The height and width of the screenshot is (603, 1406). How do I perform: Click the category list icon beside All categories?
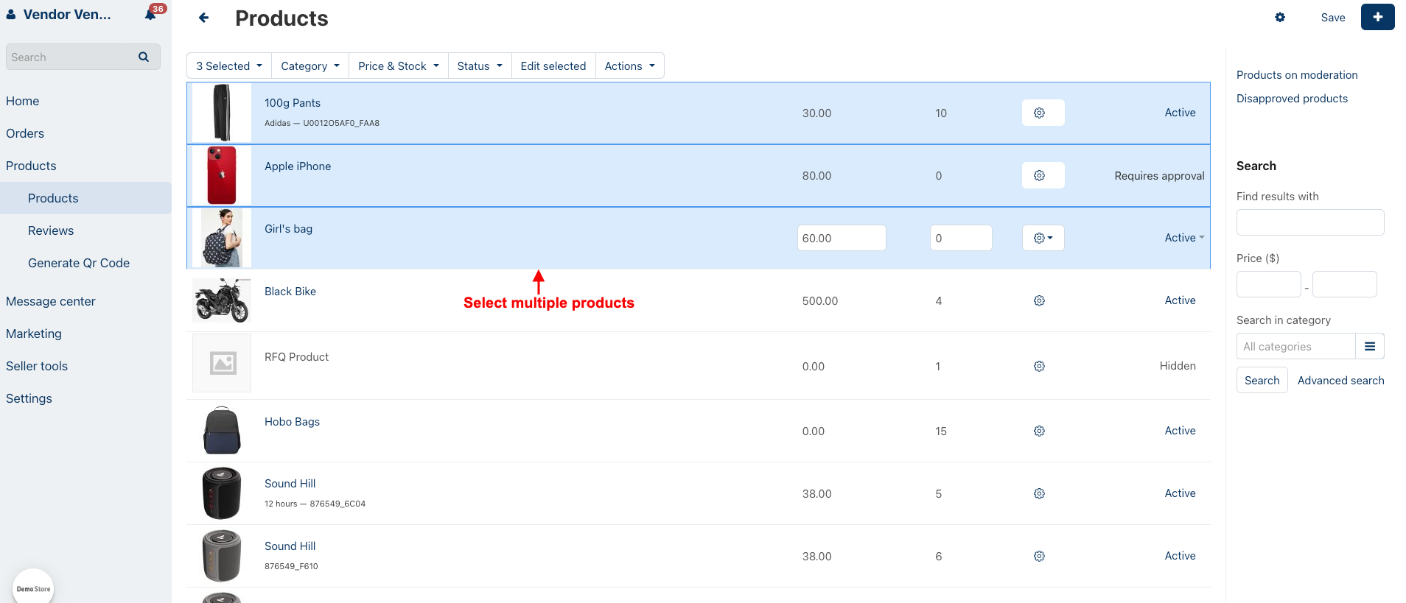[x=1369, y=346]
